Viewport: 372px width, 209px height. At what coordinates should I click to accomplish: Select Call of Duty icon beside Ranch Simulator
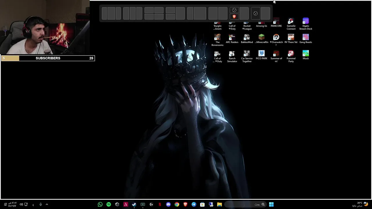tap(217, 57)
